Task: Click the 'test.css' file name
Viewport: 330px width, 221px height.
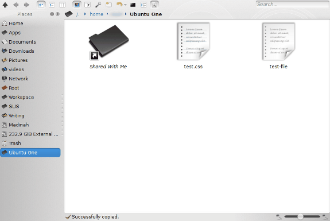Action: point(193,67)
